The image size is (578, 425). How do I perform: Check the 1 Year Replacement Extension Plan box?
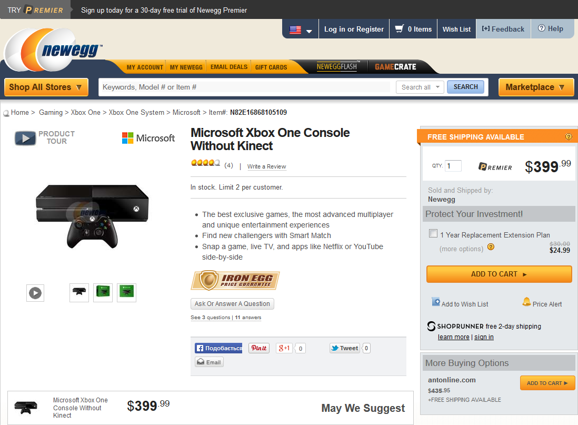(x=433, y=233)
